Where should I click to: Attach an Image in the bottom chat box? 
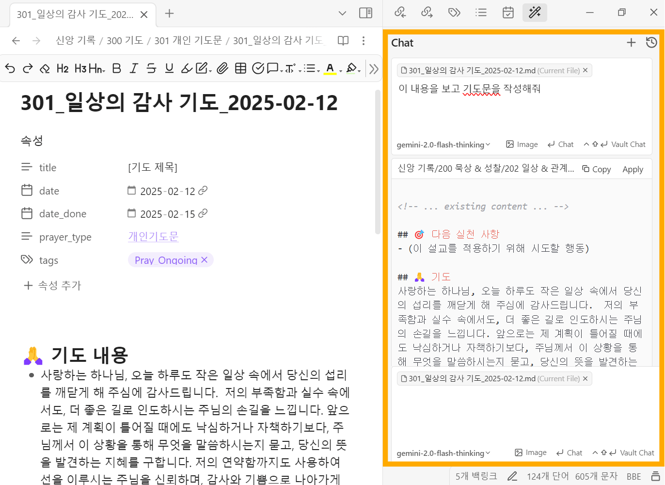pyautogui.click(x=531, y=453)
